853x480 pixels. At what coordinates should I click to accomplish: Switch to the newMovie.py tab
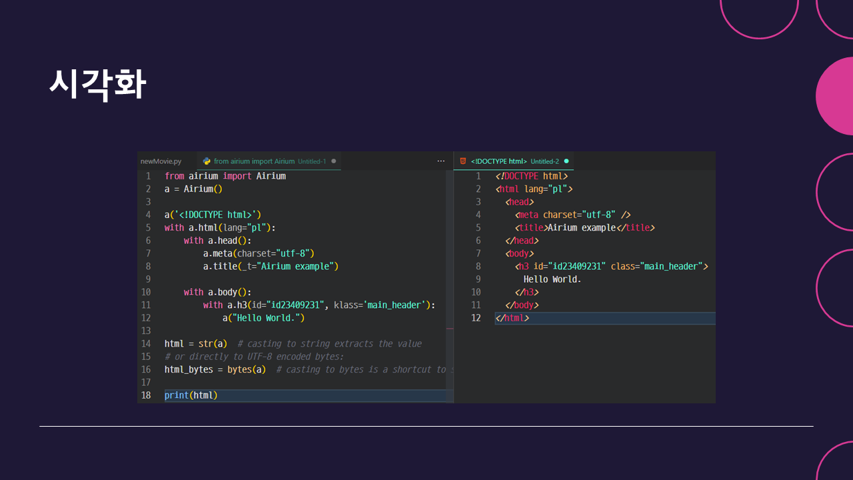[161, 161]
